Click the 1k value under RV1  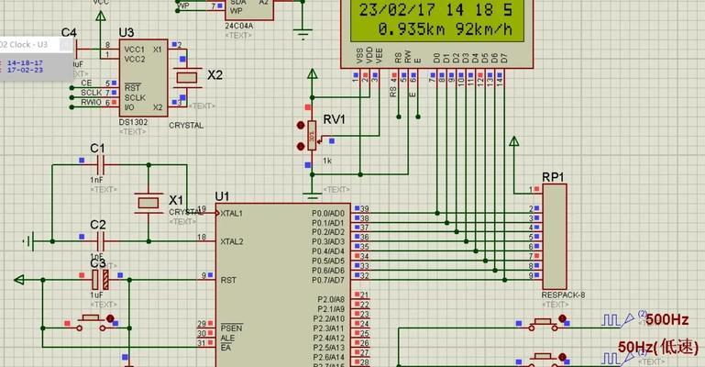pyautogui.click(x=327, y=161)
